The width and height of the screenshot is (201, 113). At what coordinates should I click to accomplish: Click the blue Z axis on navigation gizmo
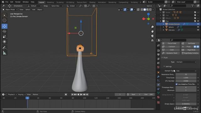(148, 14)
